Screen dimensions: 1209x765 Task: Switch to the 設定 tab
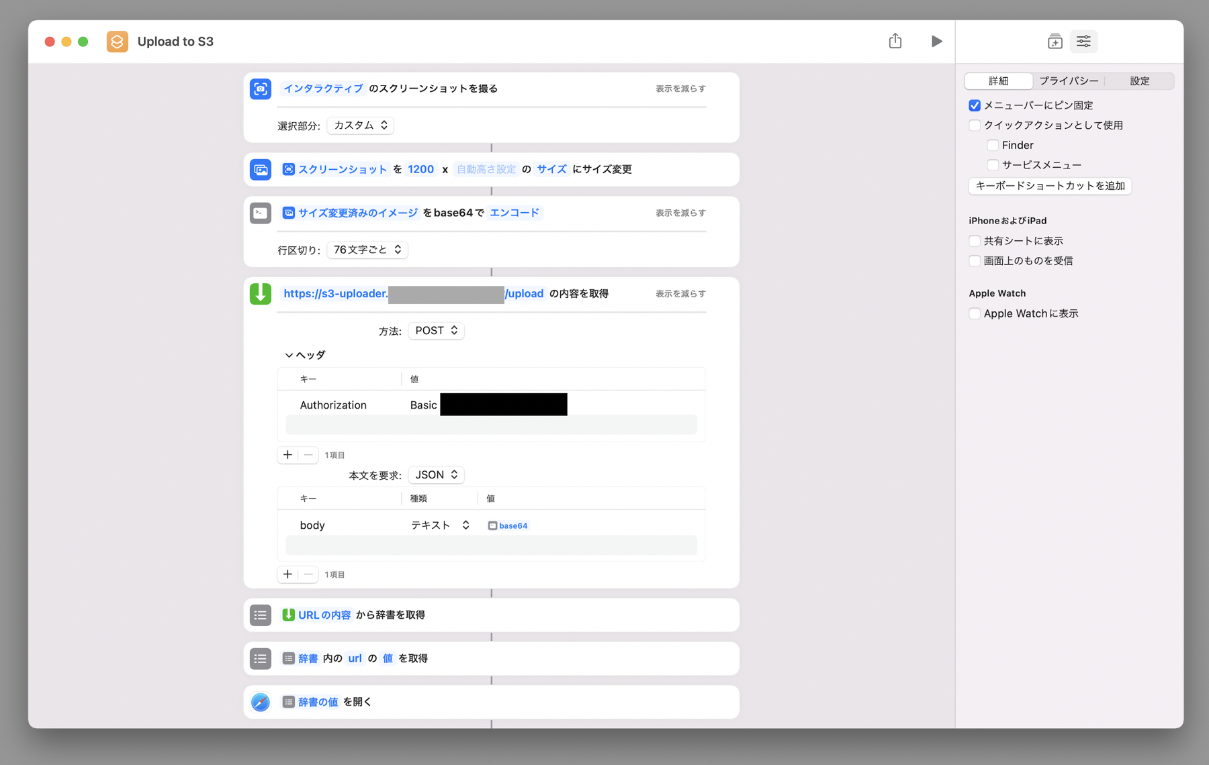(x=1140, y=81)
